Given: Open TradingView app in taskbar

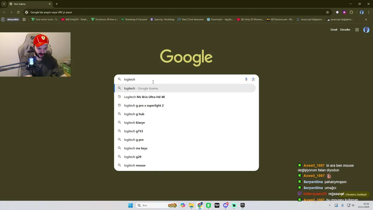Looking at the screenshot, I should 217,205.
